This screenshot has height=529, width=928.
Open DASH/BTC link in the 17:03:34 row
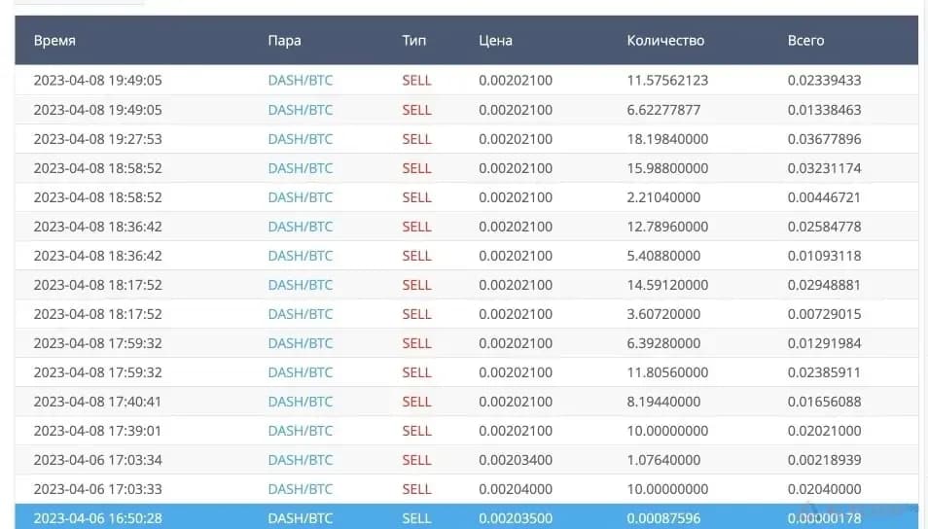[300, 460]
